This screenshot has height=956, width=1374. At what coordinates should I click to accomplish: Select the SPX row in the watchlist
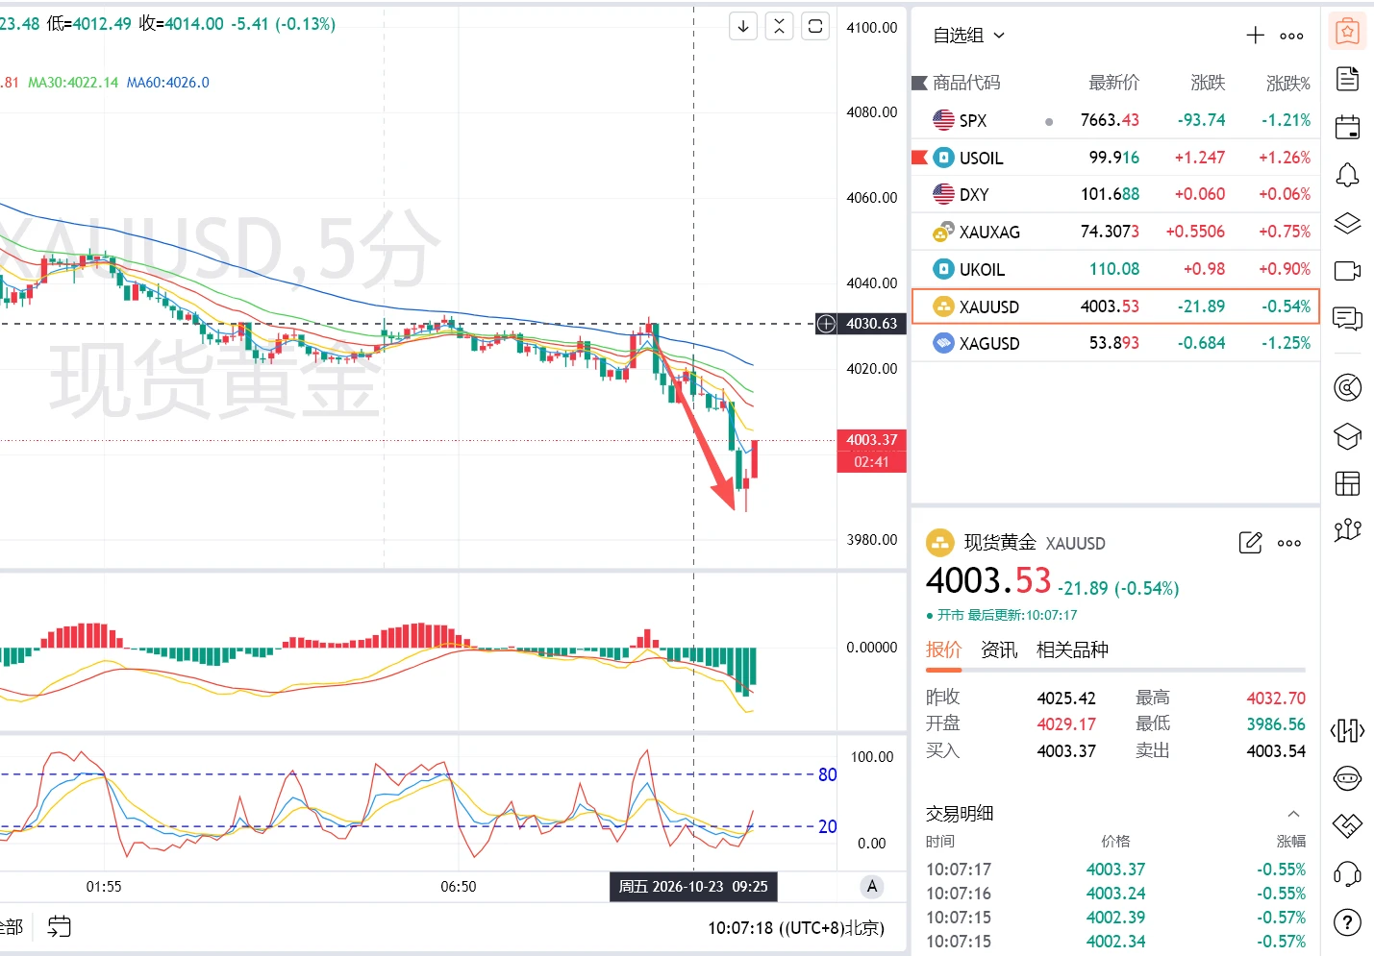(1114, 120)
